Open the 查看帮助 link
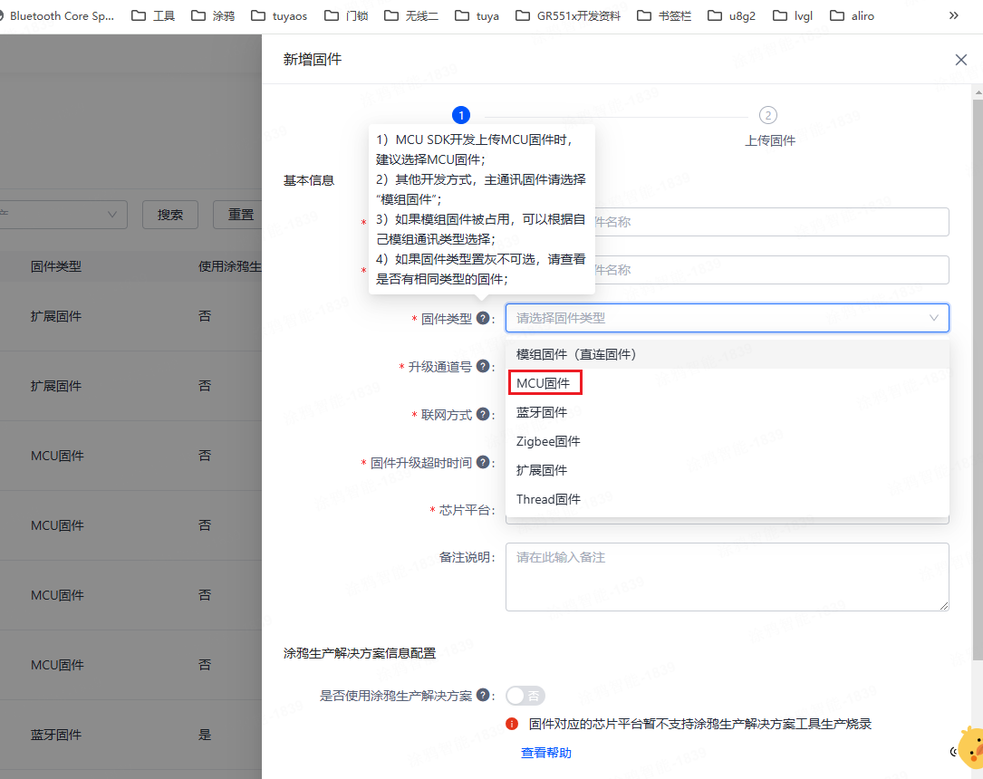Viewport: 983px width, 779px height. (546, 753)
